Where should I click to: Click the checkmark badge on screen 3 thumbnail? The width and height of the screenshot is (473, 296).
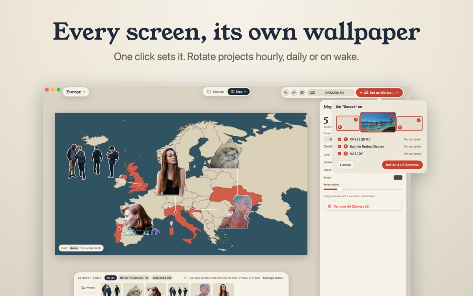click(419, 120)
